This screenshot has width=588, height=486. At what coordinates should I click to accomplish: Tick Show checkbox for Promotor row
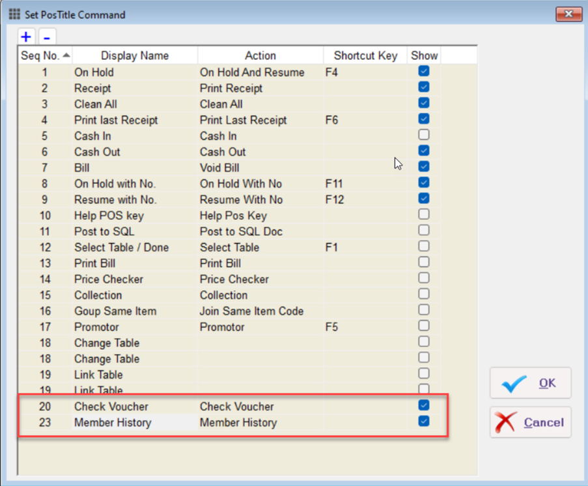click(x=424, y=326)
